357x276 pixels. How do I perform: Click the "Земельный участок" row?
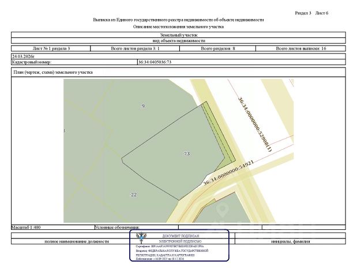178,35
